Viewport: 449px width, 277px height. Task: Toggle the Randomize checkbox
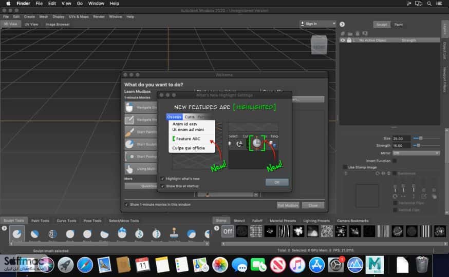(395, 173)
